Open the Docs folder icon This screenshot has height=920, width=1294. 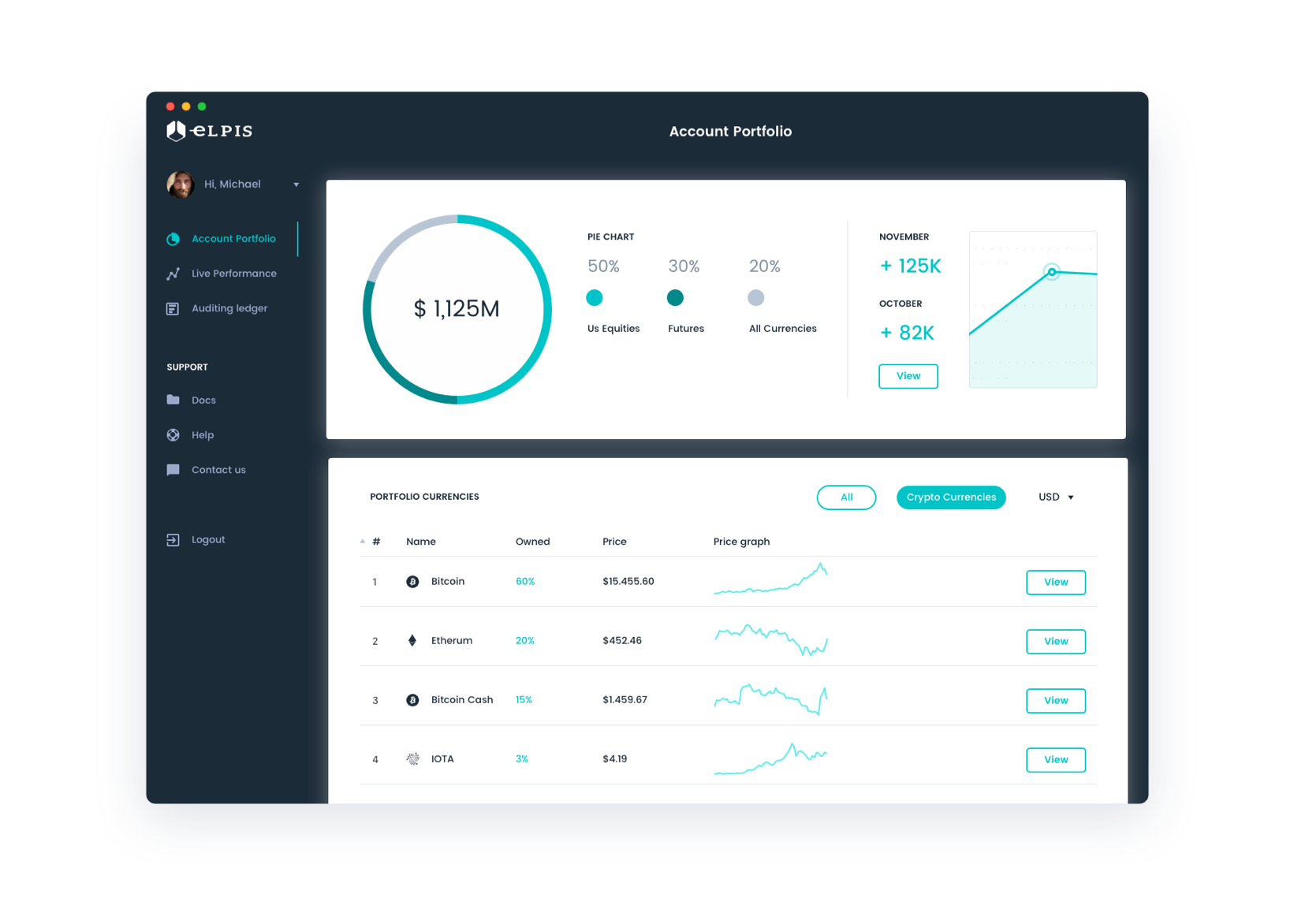tap(173, 400)
